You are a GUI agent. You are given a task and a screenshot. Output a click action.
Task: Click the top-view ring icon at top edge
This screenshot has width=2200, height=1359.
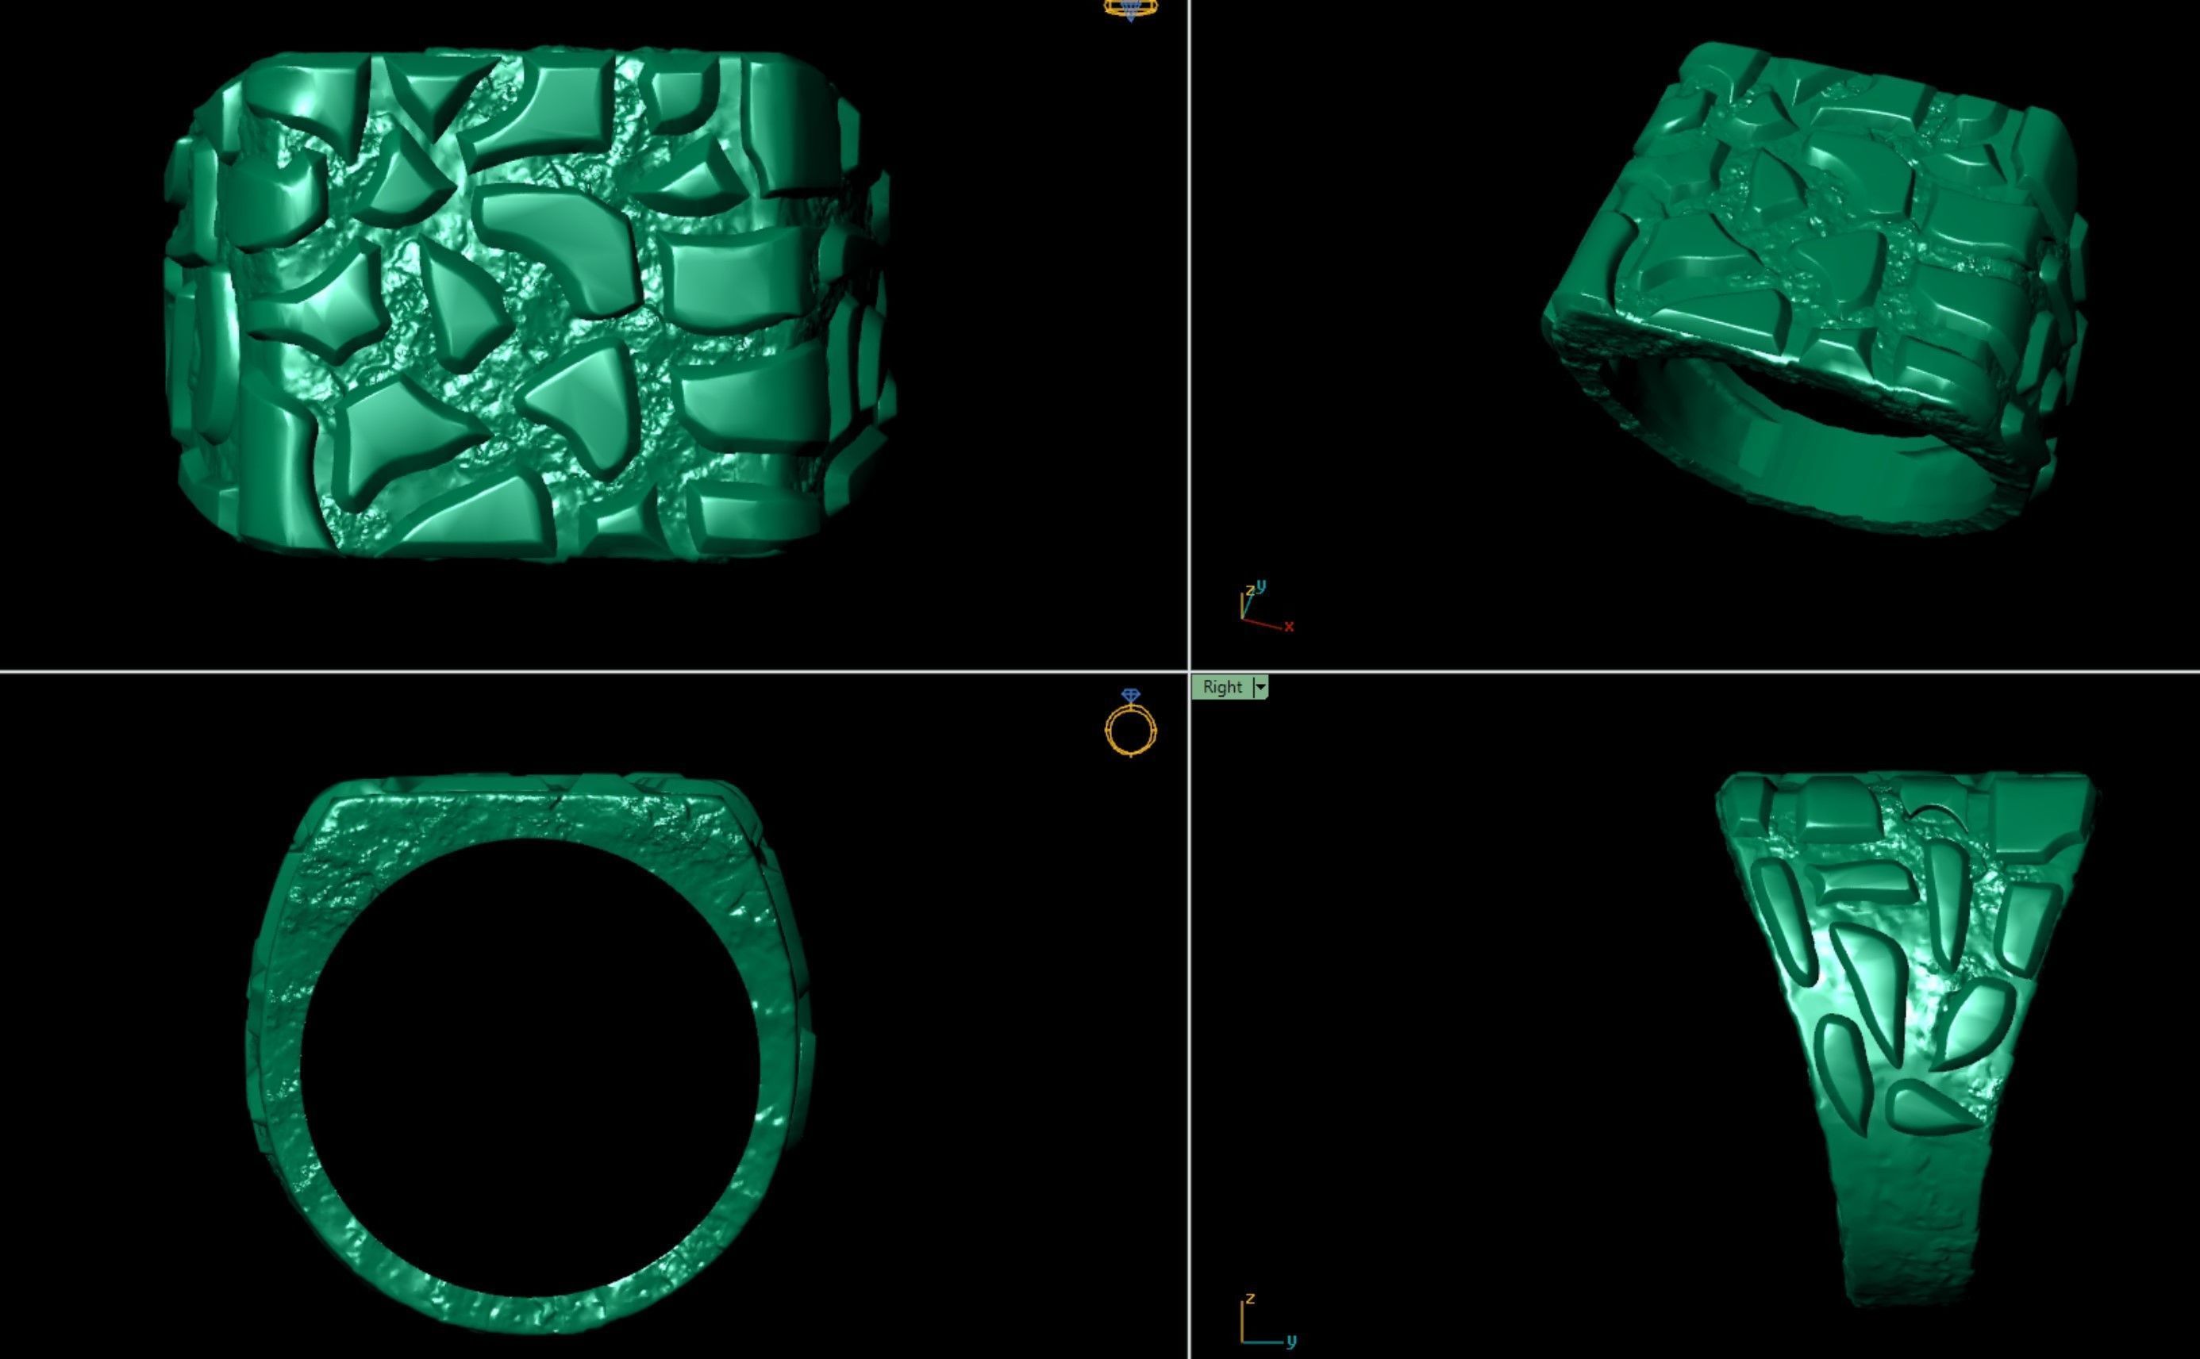(1130, 10)
